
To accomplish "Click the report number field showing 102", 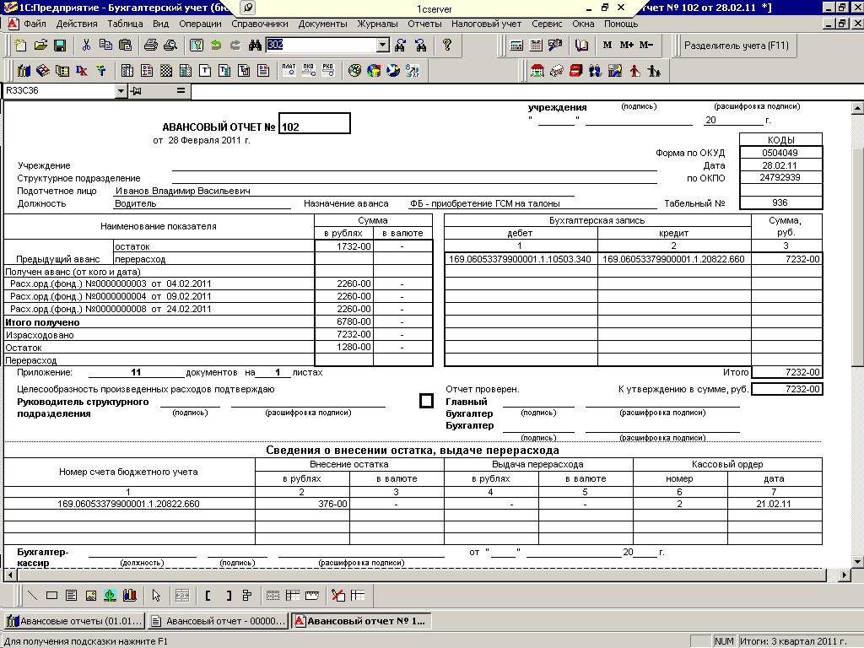I will [314, 125].
